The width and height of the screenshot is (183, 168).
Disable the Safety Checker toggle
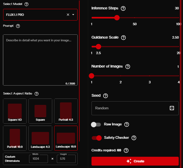point(97,138)
